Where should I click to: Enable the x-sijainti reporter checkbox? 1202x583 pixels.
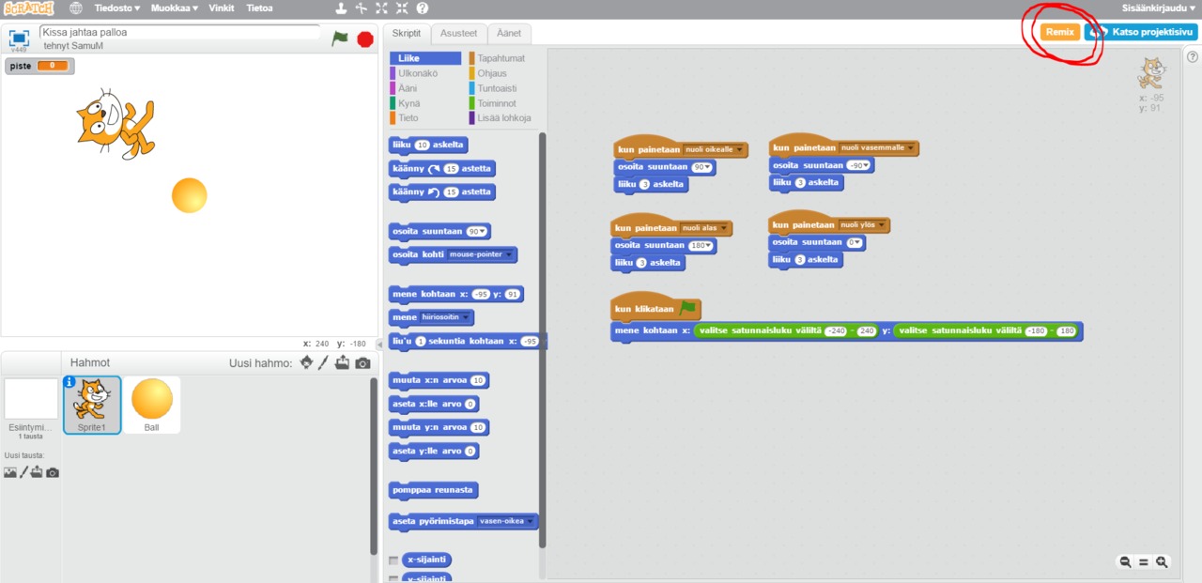coord(393,560)
